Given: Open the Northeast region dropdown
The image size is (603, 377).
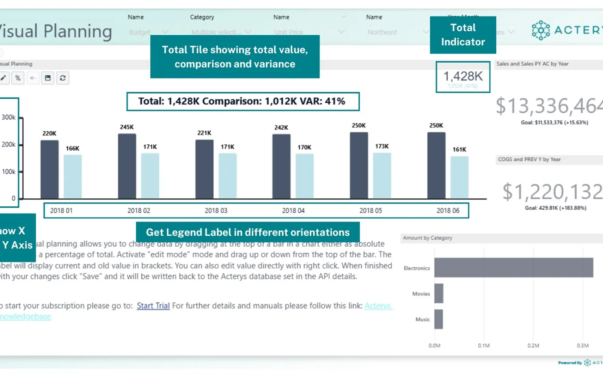Looking at the screenshot, I should pyautogui.click(x=398, y=32).
